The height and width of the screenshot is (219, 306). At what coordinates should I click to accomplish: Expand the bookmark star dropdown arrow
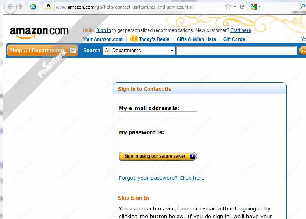coord(235,7)
